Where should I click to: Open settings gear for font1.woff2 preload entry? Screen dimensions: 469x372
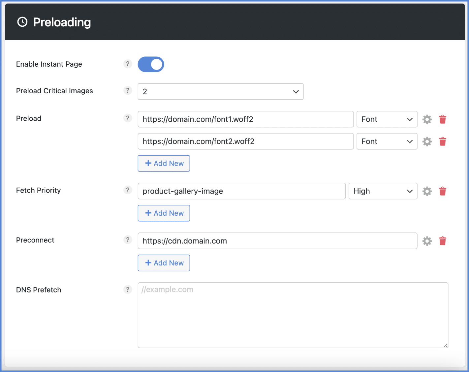click(x=427, y=119)
